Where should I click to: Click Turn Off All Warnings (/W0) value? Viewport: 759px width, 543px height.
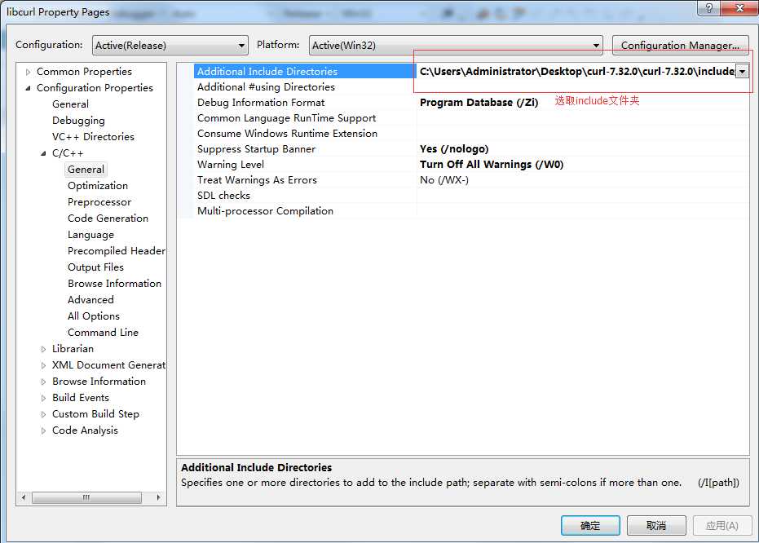click(x=492, y=165)
